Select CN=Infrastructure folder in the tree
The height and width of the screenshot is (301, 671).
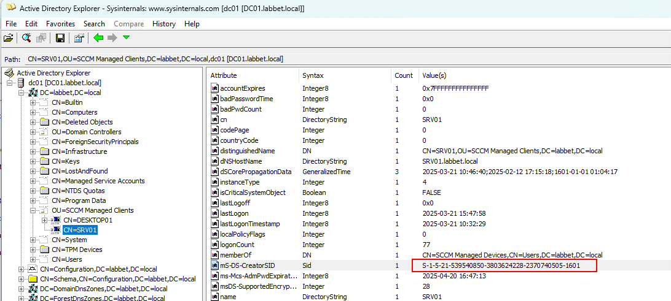tap(79, 151)
